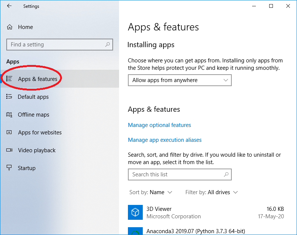297x235 pixels.
Task: Click the search icon in Search this list
Action: point(226,174)
